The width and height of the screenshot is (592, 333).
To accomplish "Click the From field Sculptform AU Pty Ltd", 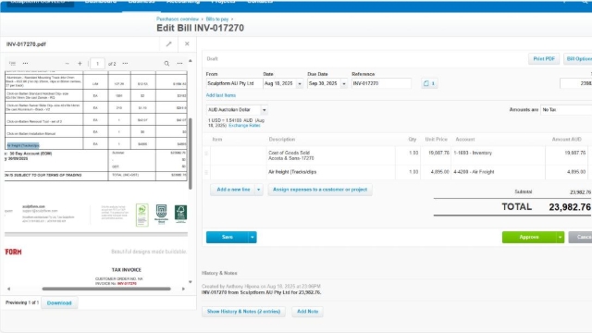I will 234,83.
